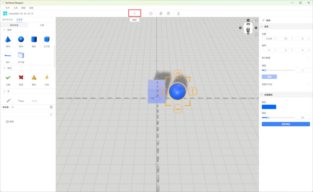Click the duplicate object toolbar icon
The width and height of the screenshot is (313, 192).
(x=161, y=13)
